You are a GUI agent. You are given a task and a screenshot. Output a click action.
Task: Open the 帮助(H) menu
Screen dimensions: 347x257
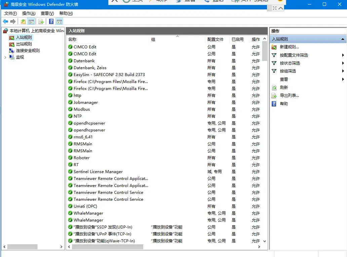pyautogui.click(x=66, y=13)
